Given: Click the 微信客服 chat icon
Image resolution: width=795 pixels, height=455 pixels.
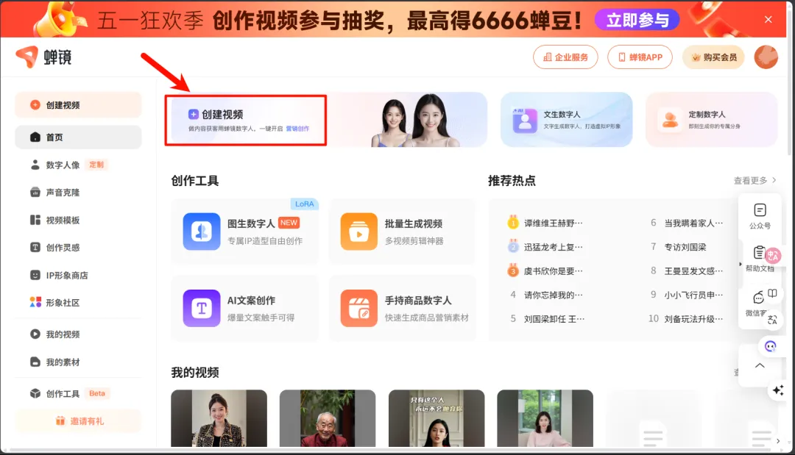Looking at the screenshot, I should tap(758, 298).
